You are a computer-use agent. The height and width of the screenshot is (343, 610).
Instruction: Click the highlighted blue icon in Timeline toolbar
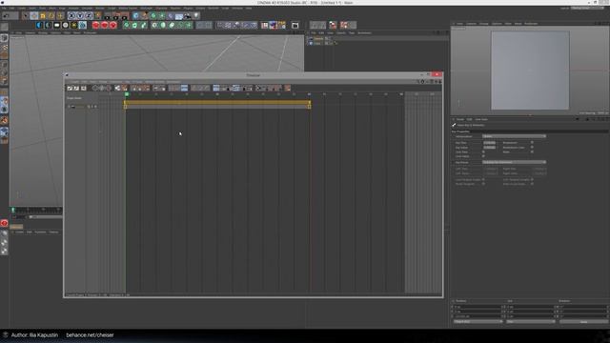click(184, 89)
